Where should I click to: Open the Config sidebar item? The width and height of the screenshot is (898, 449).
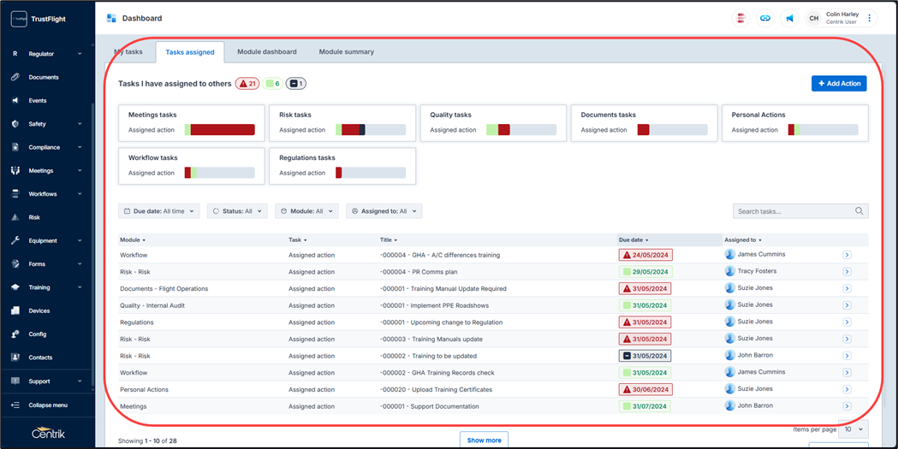point(37,334)
